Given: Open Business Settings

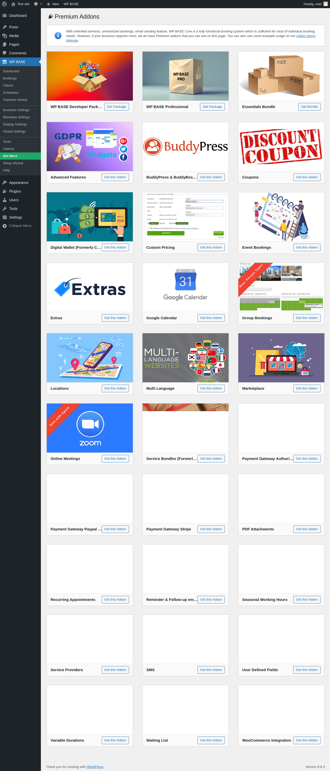Looking at the screenshot, I should [16, 110].
